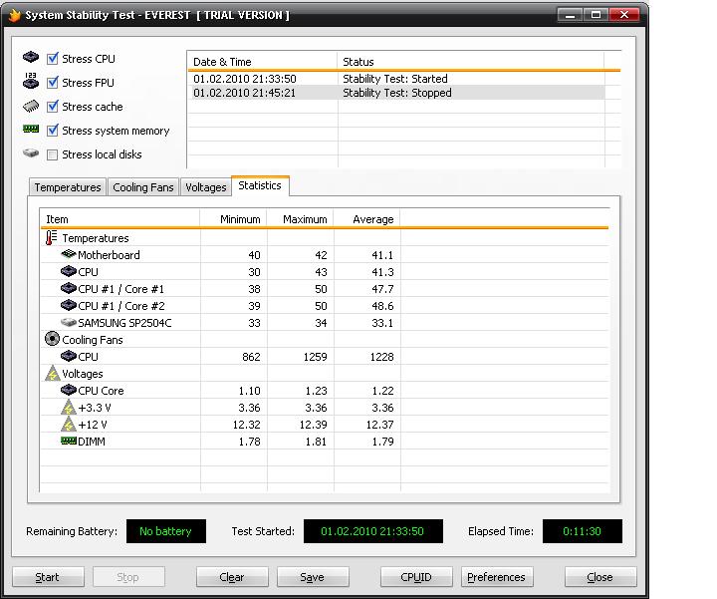Click the +12 V voltage icon
Viewport: 717px width, 599px height.
(x=69, y=425)
